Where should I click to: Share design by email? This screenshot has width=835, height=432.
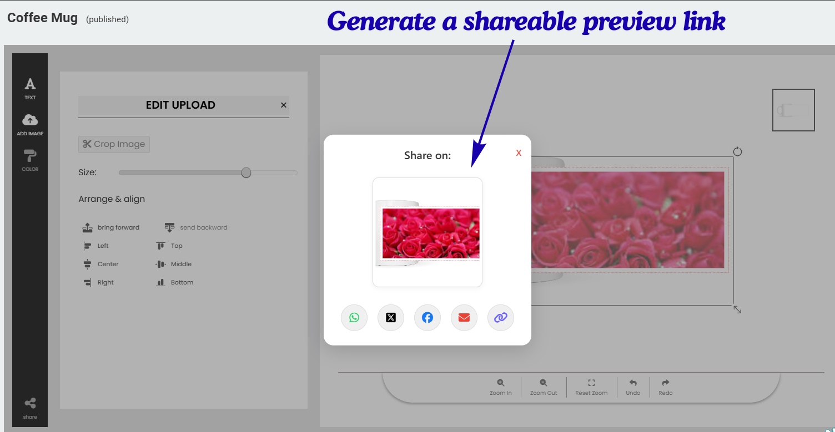(464, 318)
